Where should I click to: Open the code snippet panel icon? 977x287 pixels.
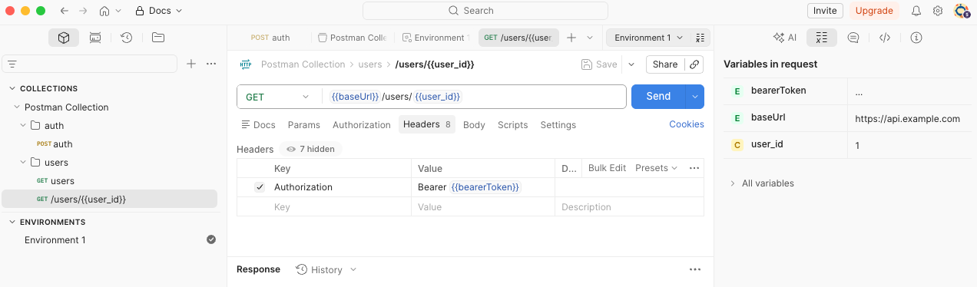(x=885, y=37)
